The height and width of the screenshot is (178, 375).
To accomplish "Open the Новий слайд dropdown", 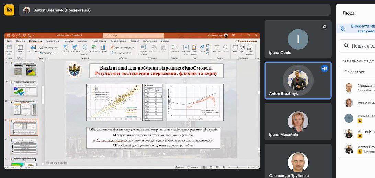I will [x=9, y=53].
